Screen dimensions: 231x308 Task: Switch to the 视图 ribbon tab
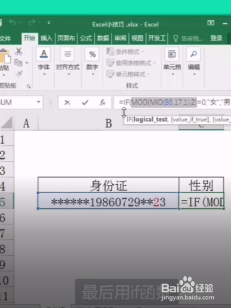pos(137,38)
